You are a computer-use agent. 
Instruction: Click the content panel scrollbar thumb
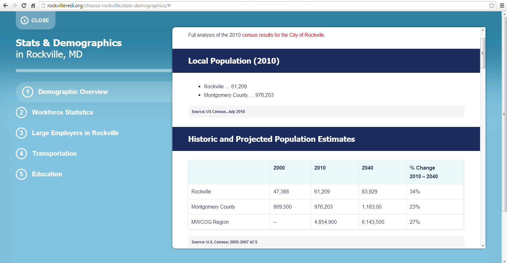(x=483, y=53)
